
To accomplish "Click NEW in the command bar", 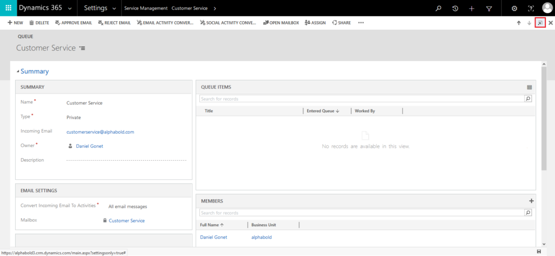I will [x=15, y=23].
